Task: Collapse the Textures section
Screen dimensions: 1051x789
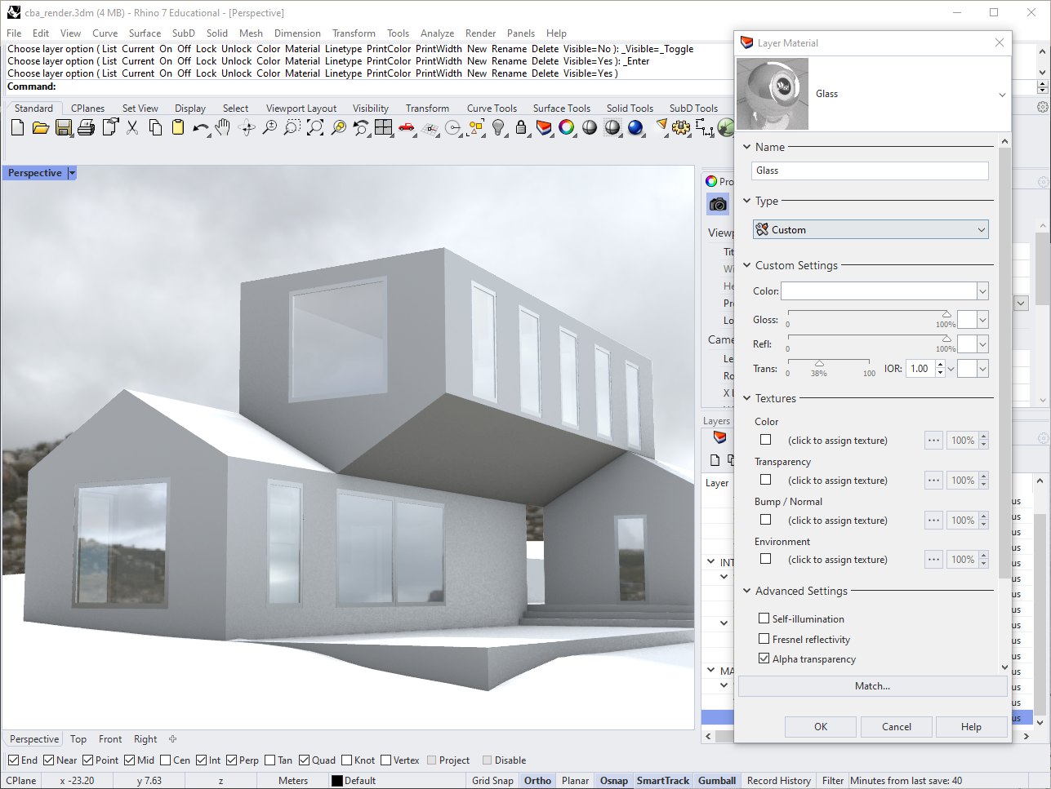Action: (x=747, y=399)
